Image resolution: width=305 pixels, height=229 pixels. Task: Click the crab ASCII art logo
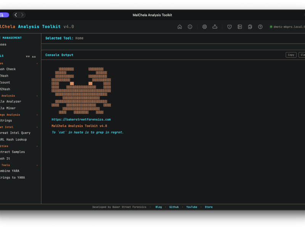point(81,90)
